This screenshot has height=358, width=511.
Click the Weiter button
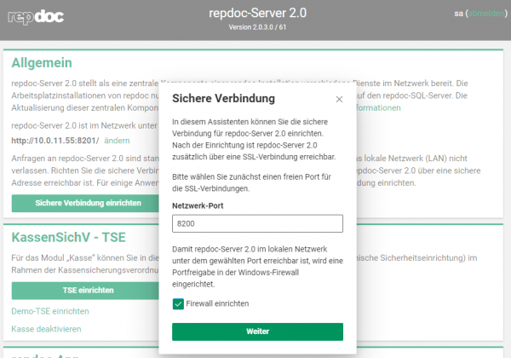[x=257, y=332]
